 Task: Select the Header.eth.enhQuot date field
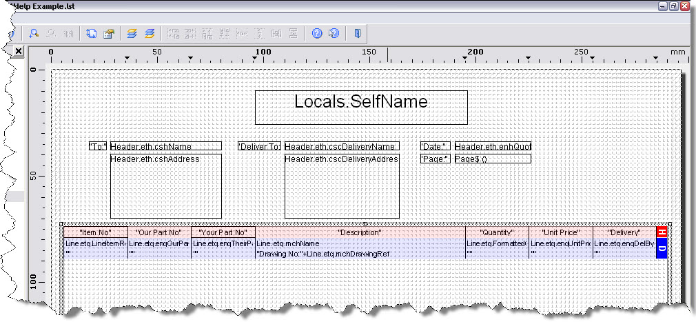(493, 146)
